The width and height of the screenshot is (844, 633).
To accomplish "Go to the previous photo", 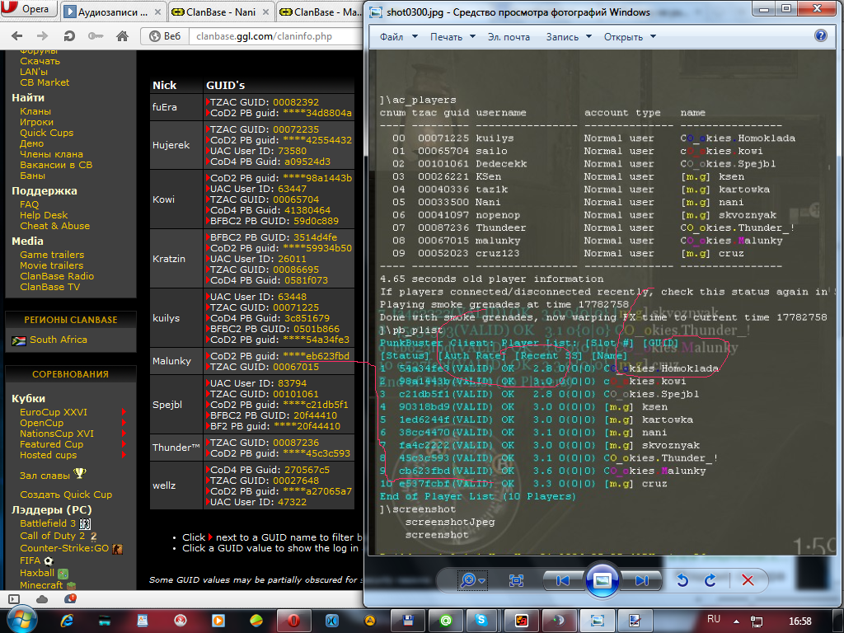I will coord(562,580).
